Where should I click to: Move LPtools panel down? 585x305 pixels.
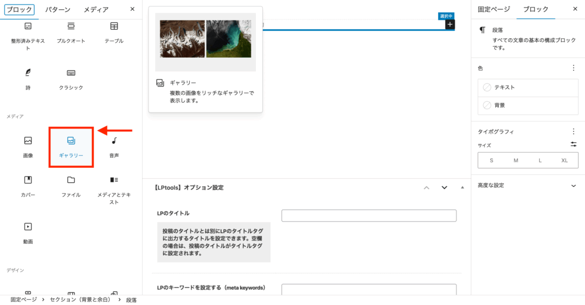(444, 187)
